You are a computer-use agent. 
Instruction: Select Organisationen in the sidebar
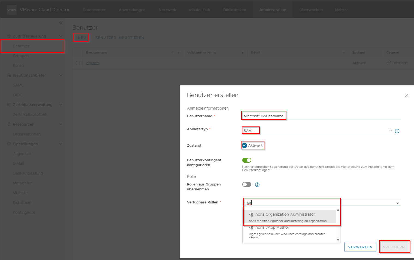(27, 134)
